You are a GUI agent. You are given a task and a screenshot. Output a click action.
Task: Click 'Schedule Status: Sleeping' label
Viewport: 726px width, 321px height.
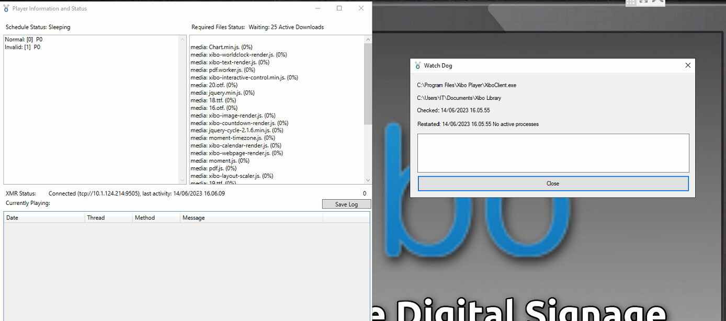click(x=38, y=27)
